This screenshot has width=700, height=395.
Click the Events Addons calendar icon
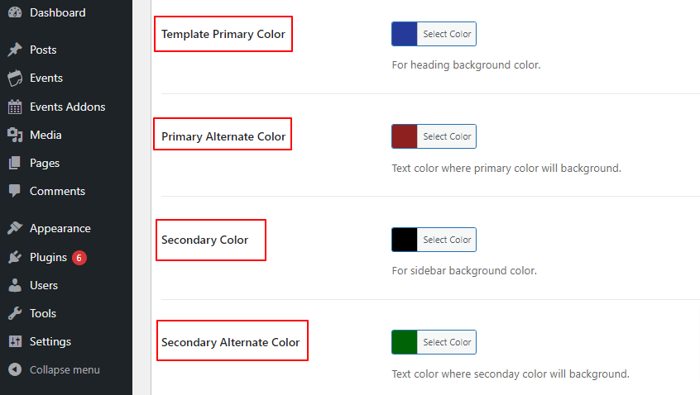click(14, 107)
